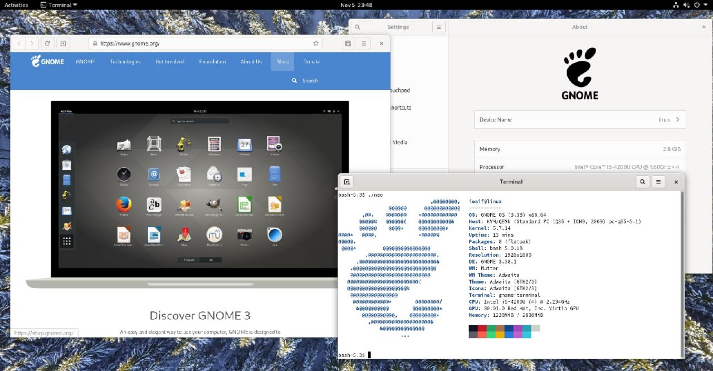Image resolution: width=713 pixels, height=371 pixels.
Task: Open the About Us nav item
Action: pyautogui.click(x=251, y=61)
